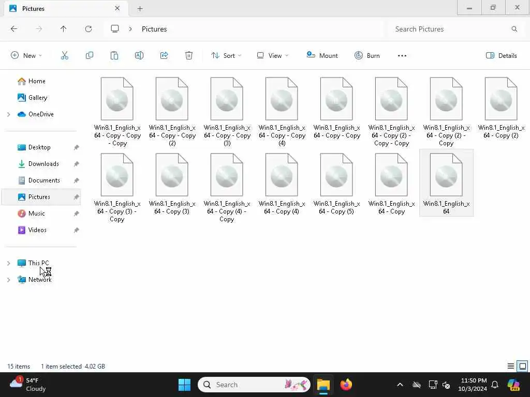
Task: Open the weather widget
Action: (28, 385)
